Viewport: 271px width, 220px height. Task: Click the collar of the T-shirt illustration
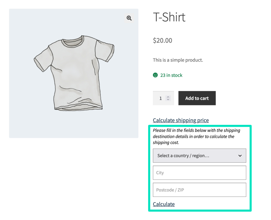pyautogui.click(x=73, y=40)
